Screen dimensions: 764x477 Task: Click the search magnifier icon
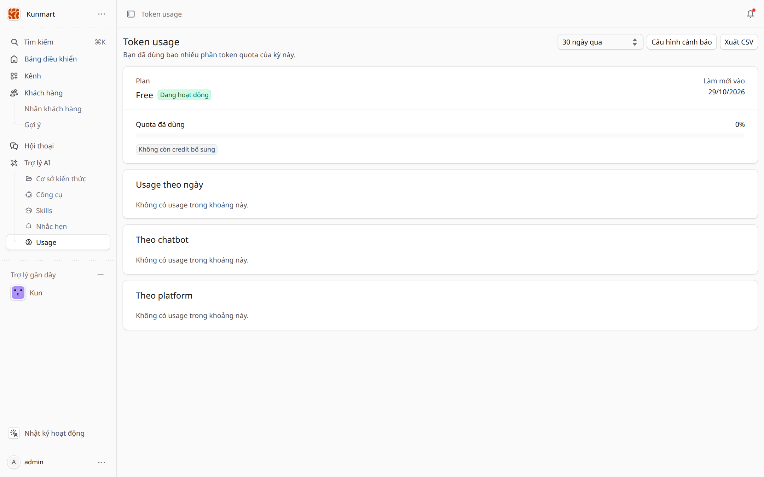[14, 42]
